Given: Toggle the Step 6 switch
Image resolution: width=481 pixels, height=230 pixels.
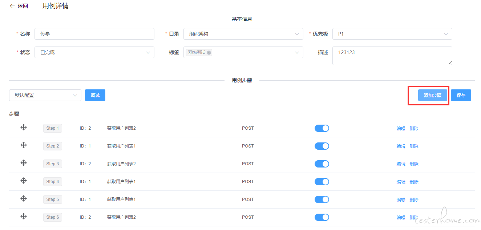Looking at the screenshot, I should pos(322,217).
